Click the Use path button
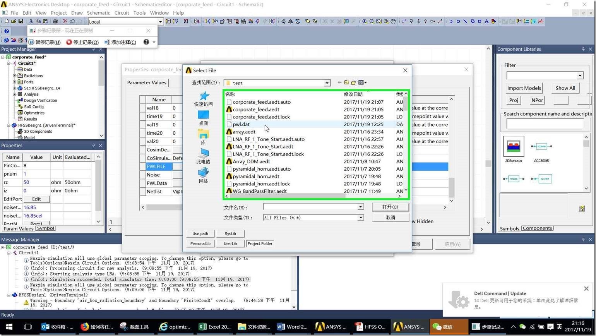 tap(200, 233)
